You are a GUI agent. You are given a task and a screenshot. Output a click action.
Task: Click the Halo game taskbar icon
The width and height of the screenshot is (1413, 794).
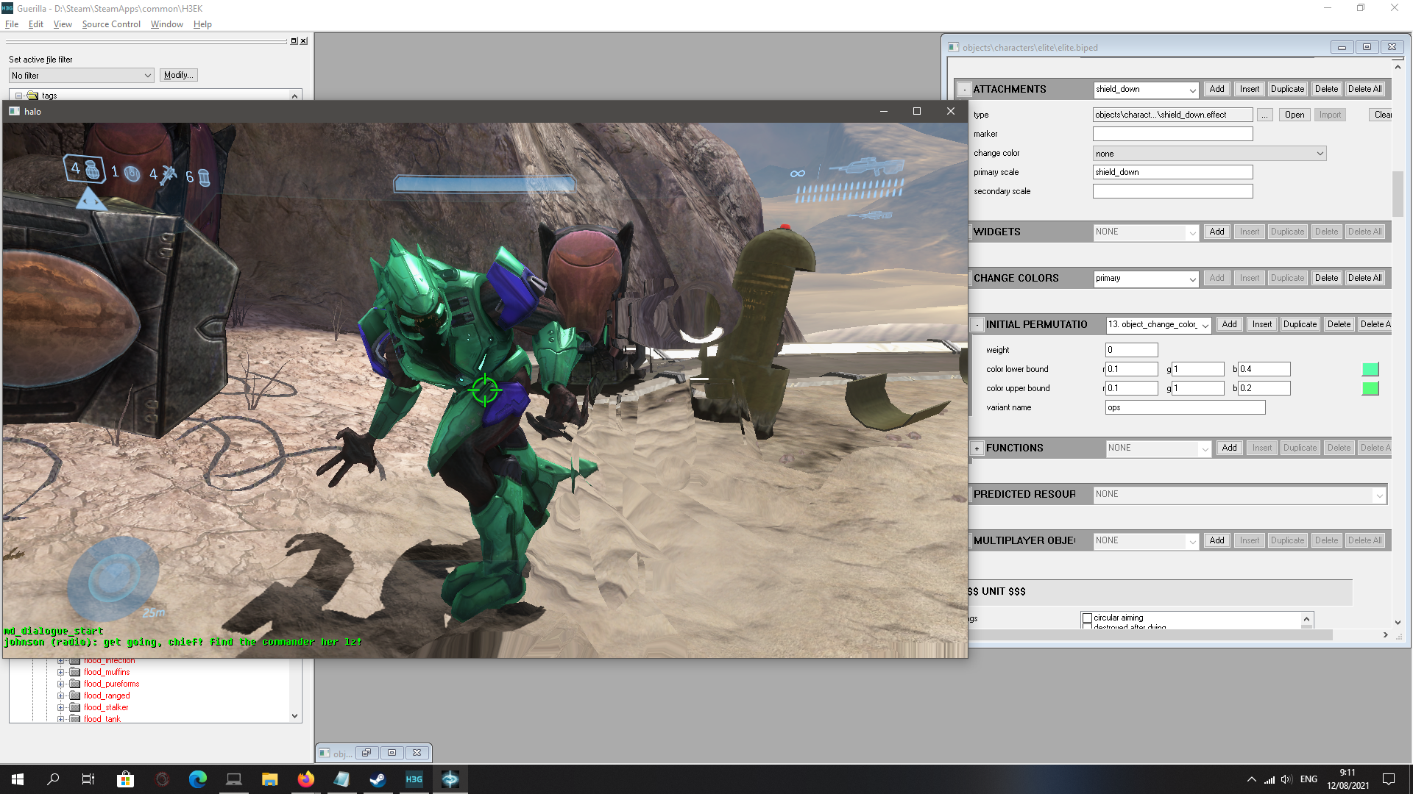pyautogui.click(x=450, y=779)
